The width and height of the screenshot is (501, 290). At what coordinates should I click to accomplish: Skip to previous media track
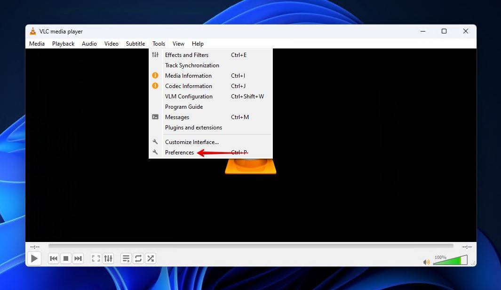[54, 258]
